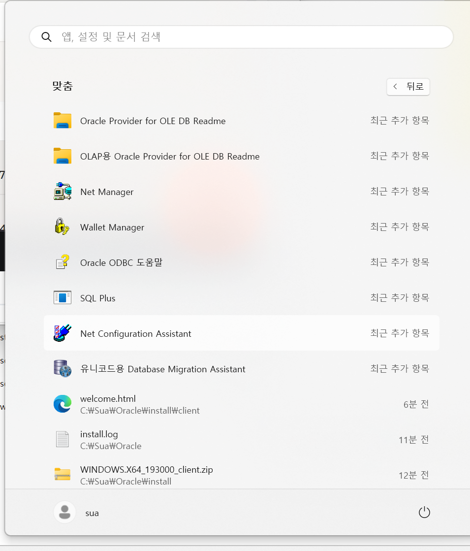
Task: Launch SQL Plus via its icon
Action: 63,297
